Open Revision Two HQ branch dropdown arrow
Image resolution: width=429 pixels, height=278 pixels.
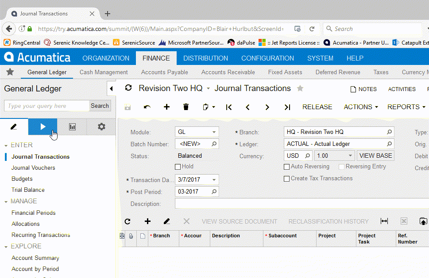[208, 88]
